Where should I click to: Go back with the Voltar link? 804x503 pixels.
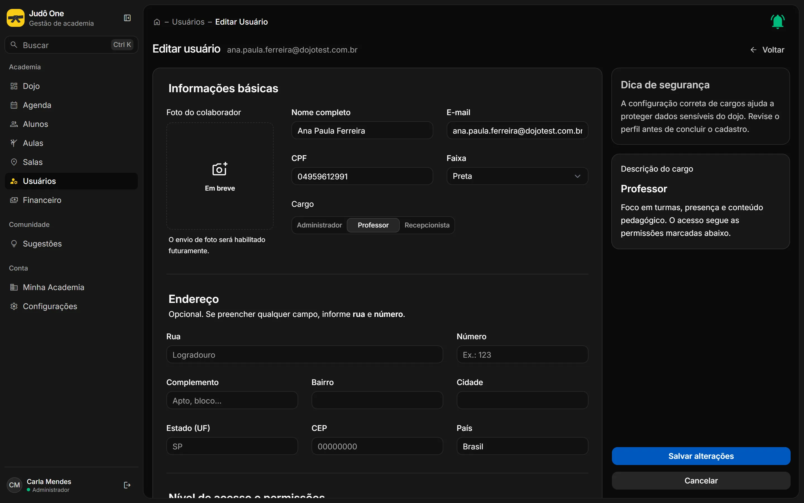767,49
